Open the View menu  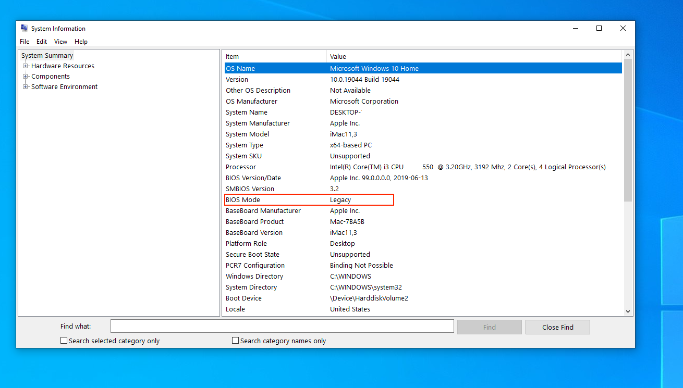point(61,42)
